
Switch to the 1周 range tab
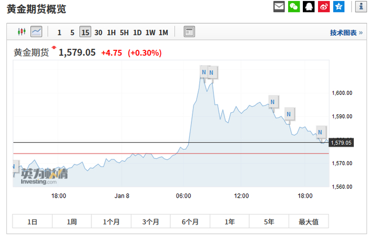(72, 222)
